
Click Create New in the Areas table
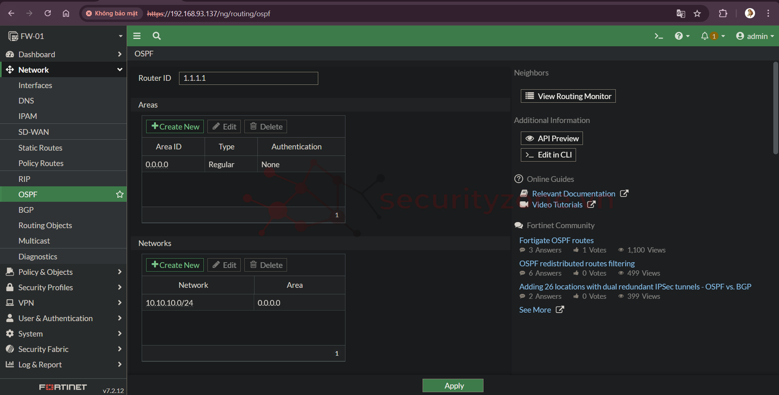tap(175, 127)
